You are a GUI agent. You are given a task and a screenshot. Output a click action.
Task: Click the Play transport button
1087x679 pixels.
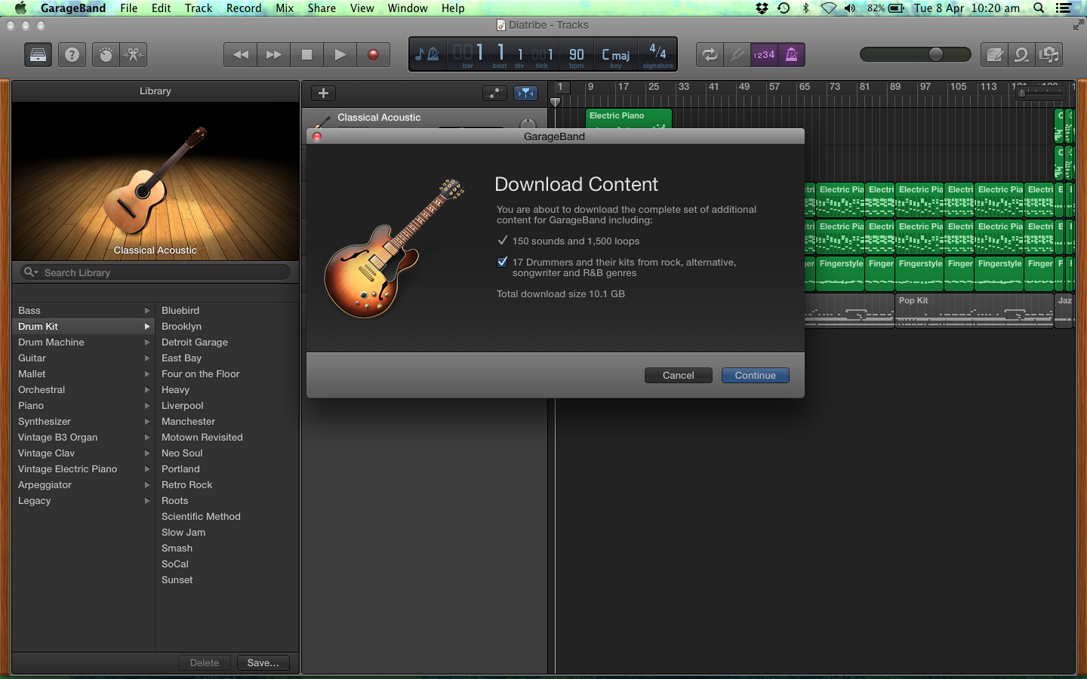click(340, 55)
